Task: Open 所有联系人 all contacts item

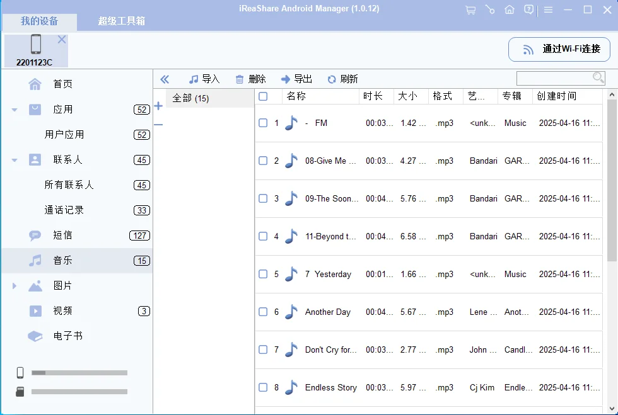Action: pyautogui.click(x=77, y=185)
